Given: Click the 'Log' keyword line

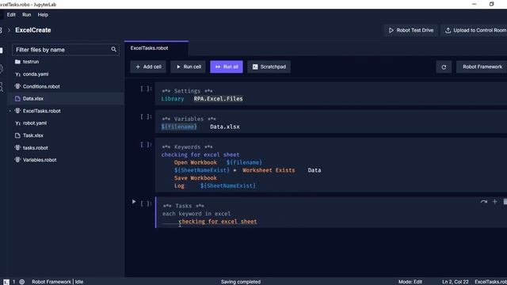Looking at the screenshot, I should click(x=179, y=186).
